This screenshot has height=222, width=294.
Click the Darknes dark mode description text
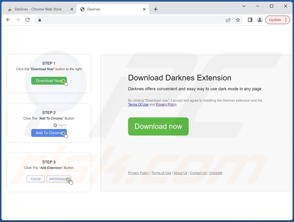pyautogui.click(x=195, y=89)
